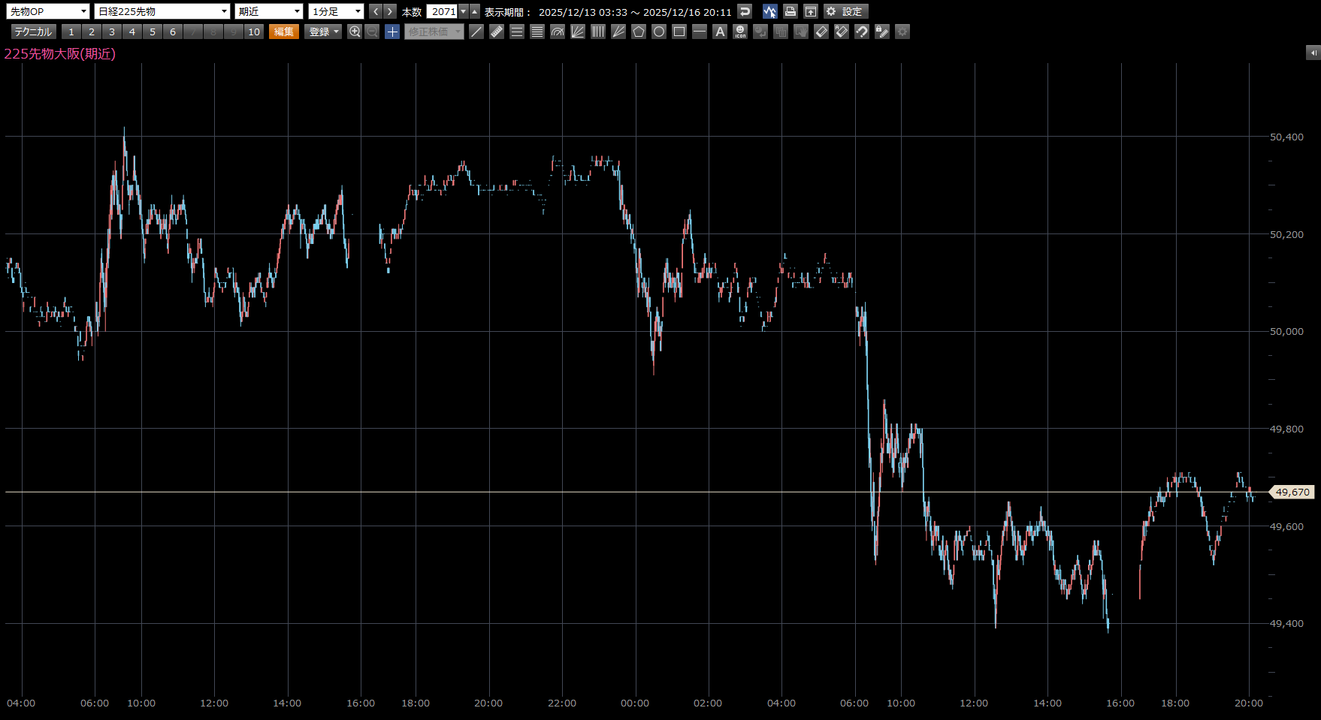
Task: Click the print chart icon
Action: [x=790, y=11]
